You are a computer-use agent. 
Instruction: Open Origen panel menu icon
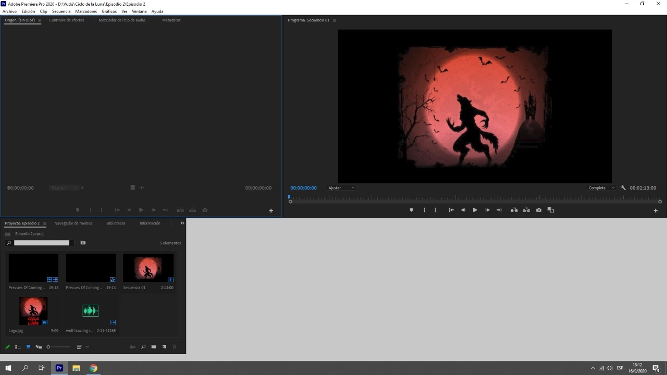click(x=40, y=20)
